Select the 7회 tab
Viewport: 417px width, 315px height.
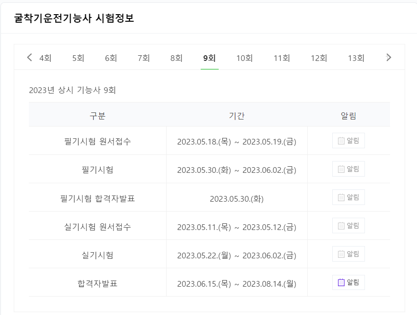143,58
